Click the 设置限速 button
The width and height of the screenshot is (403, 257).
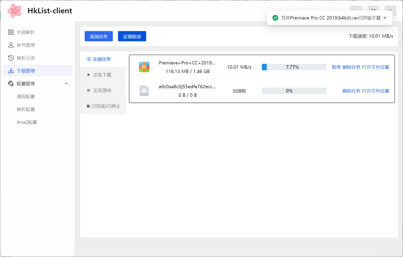pos(132,36)
